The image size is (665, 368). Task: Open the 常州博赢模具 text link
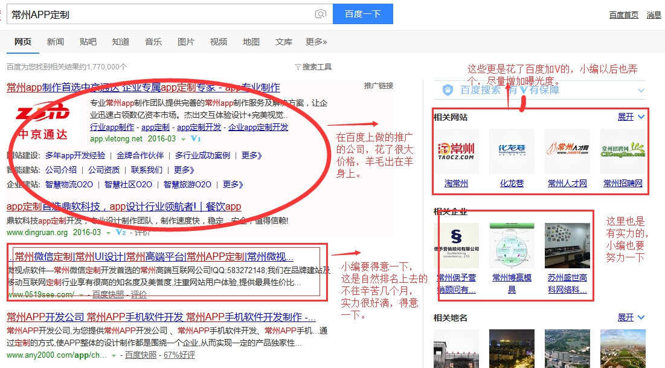coord(512,283)
